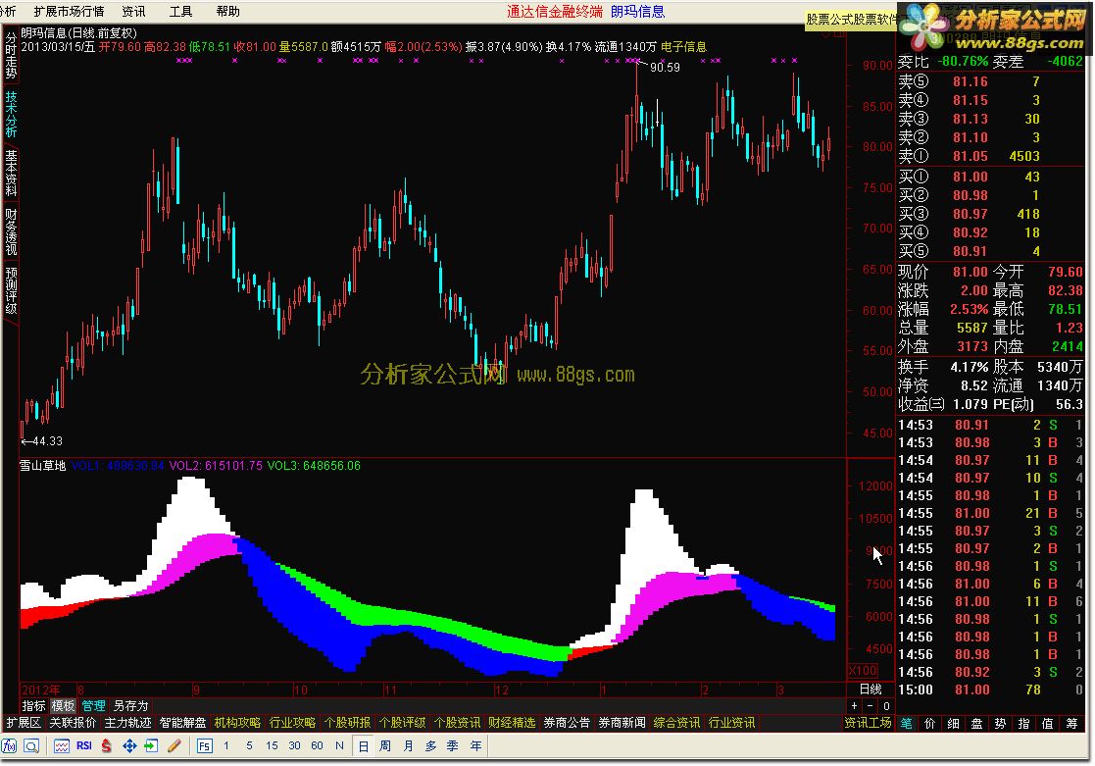Open the 智能解盘 tab
Viewport: 1095px width, 766px height.
[x=183, y=723]
